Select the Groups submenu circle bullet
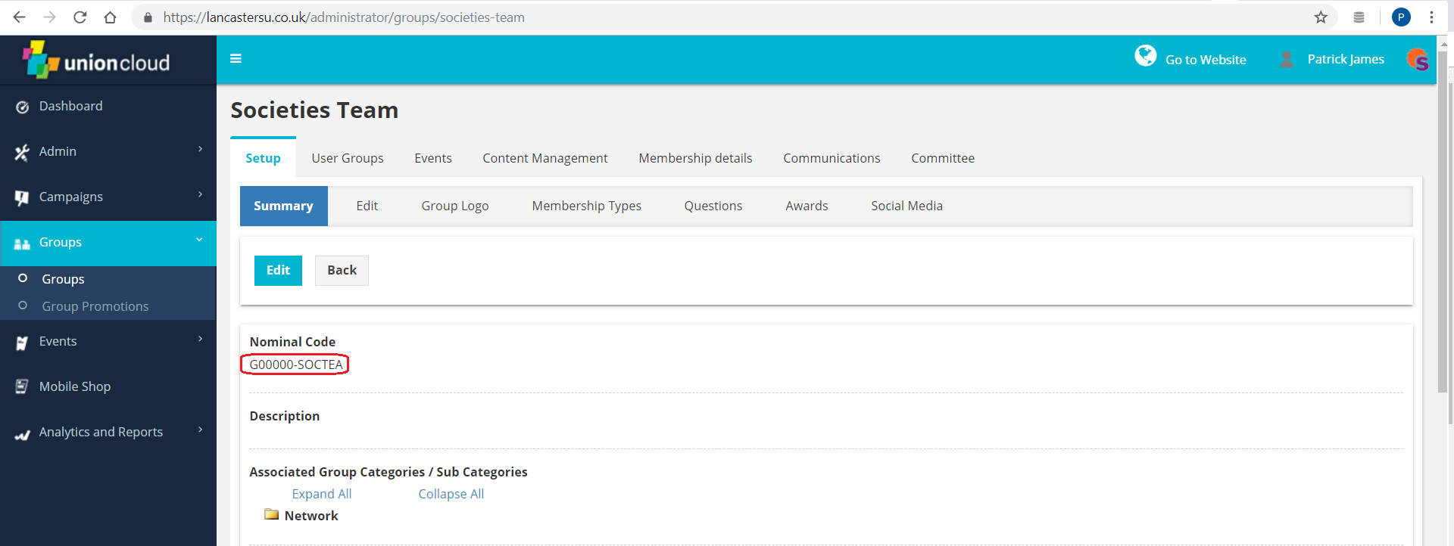This screenshot has width=1454, height=546. click(23, 278)
